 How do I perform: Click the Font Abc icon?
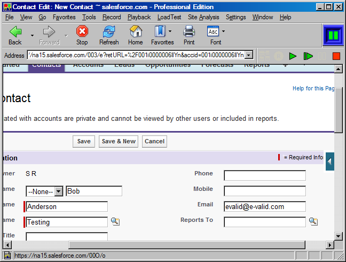click(x=213, y=31)
